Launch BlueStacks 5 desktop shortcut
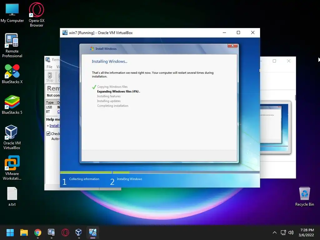Screen dimensions: 320x240 click(12, 104)
